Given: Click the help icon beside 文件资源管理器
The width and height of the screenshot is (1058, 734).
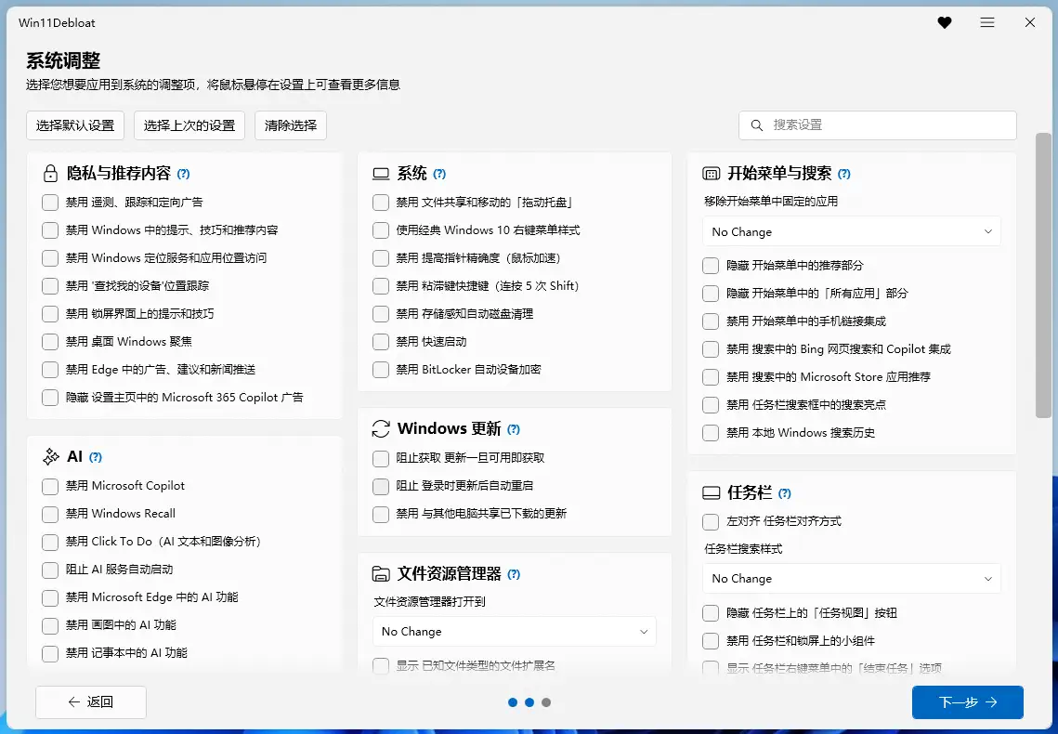Looking at the screenshot, I should [515, 574].
